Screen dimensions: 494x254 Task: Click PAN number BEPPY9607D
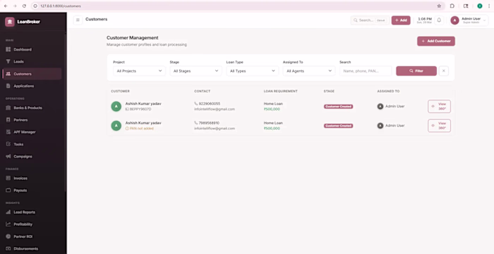[x=140, y=109]
